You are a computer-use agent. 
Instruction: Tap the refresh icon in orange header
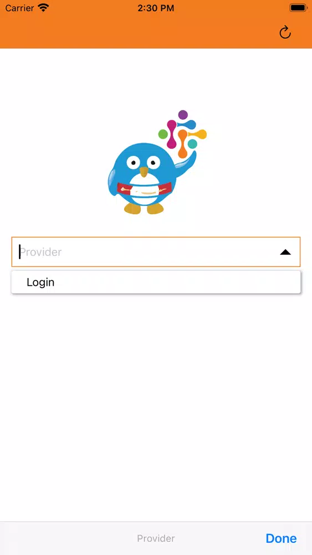click(285, 32)
